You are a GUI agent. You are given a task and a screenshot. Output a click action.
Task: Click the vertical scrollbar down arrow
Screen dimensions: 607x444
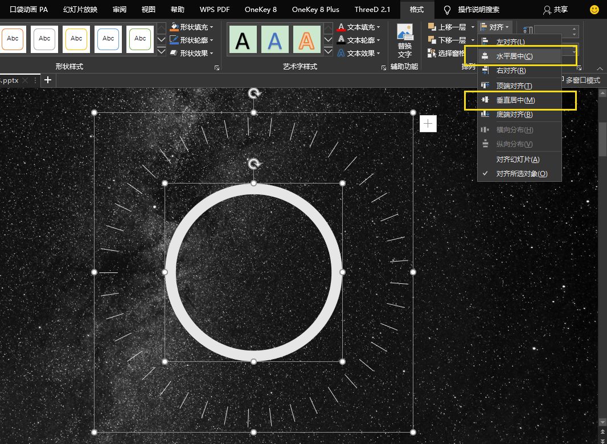tap(603, 422)
